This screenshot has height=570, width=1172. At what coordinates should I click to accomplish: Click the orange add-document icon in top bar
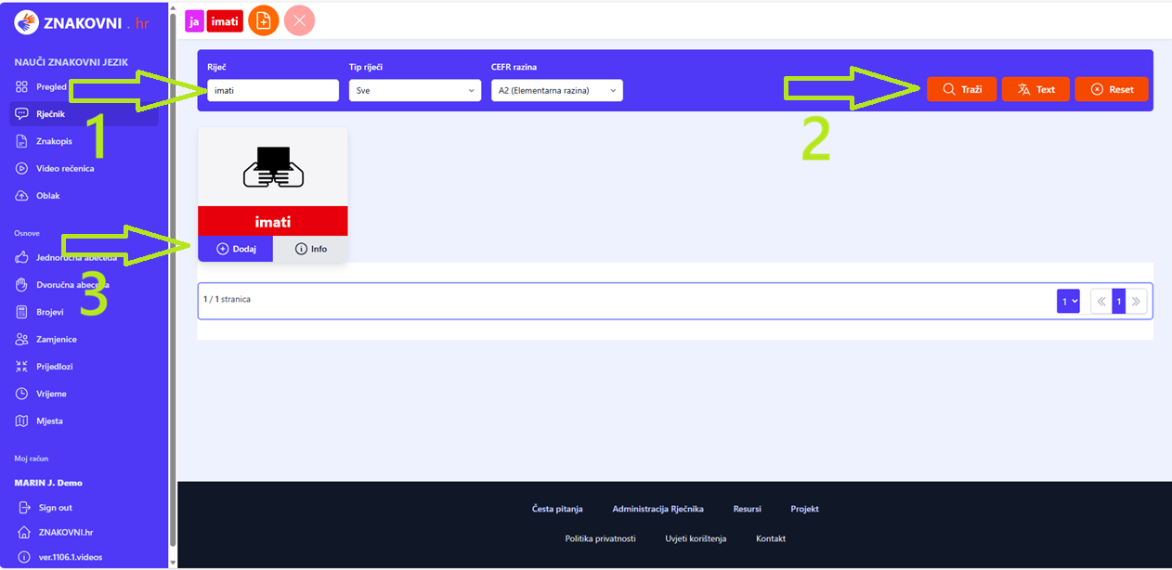tap(264, 20)
